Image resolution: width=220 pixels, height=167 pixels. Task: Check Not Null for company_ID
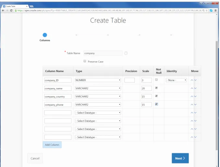[x=156, y=80]
